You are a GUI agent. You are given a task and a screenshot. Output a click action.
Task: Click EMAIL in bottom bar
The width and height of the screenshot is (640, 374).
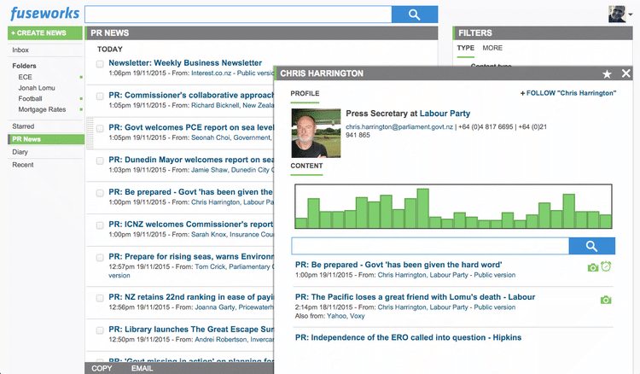[142, 368]
